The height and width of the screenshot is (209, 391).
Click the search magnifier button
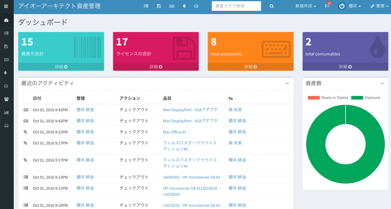coord(271,6)
